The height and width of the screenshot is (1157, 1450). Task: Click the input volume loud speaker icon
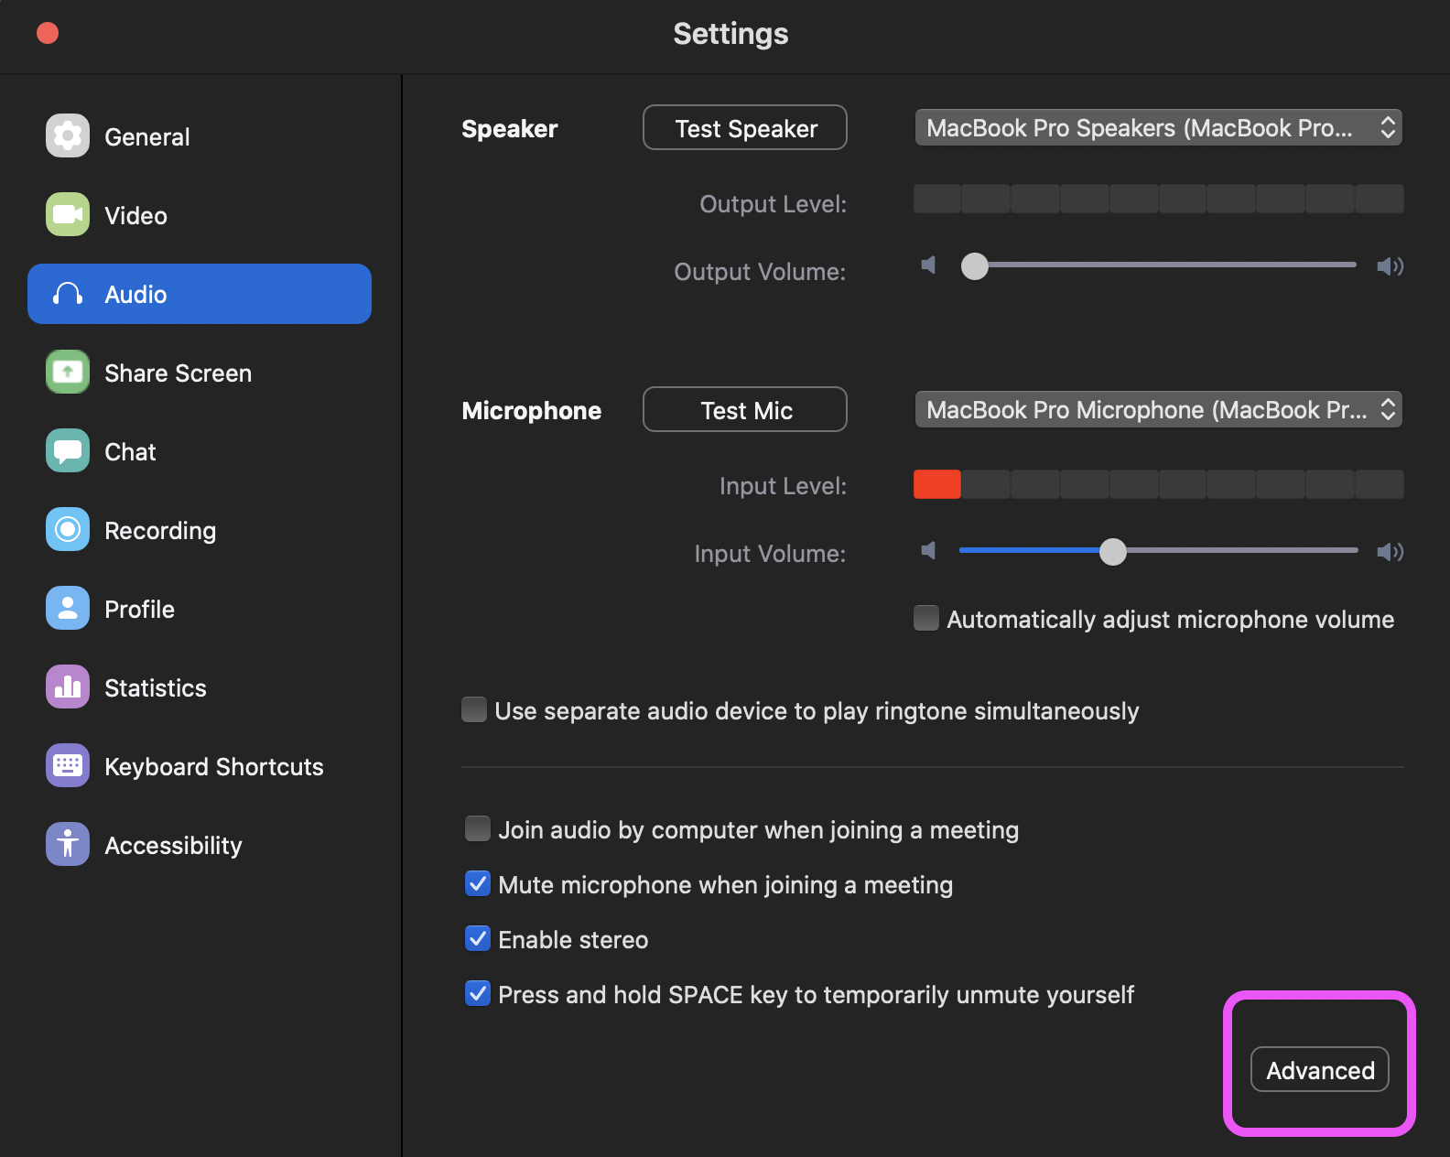tap(1390, 552)
